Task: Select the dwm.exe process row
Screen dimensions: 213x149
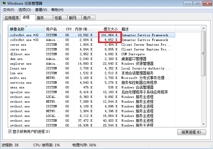Action: click(x=17, y=59)
